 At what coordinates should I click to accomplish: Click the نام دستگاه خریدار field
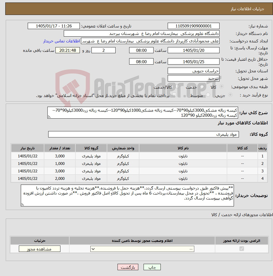click(142, 34)
